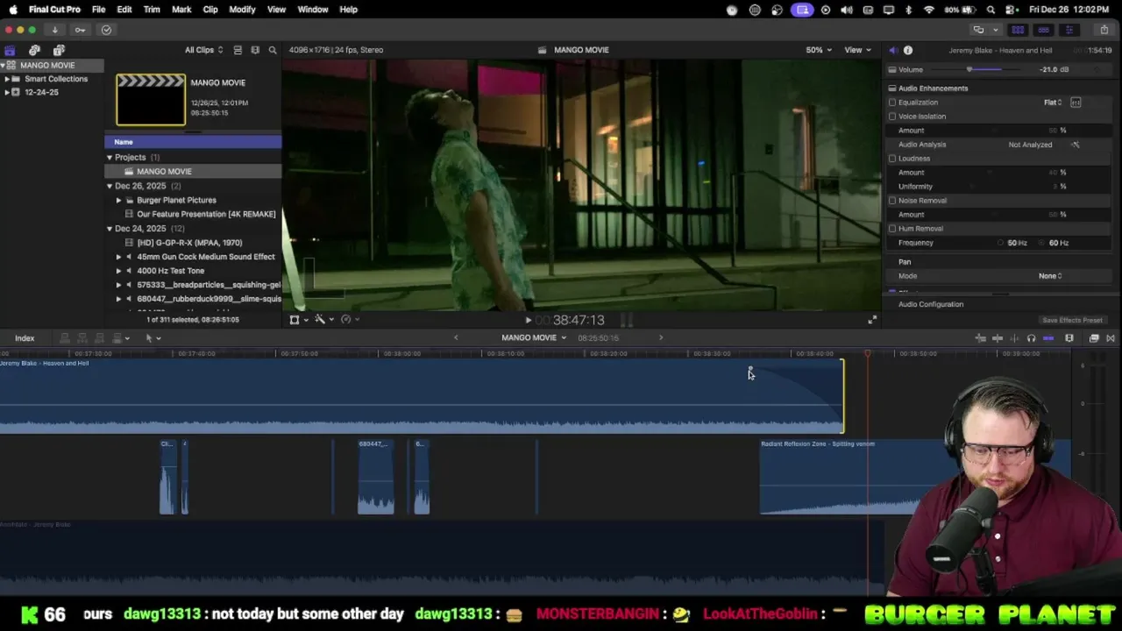The height and width of the screenshot is (631, 1122).
Task: Open timeline clip appearance icon
Action: (1069, 338)
